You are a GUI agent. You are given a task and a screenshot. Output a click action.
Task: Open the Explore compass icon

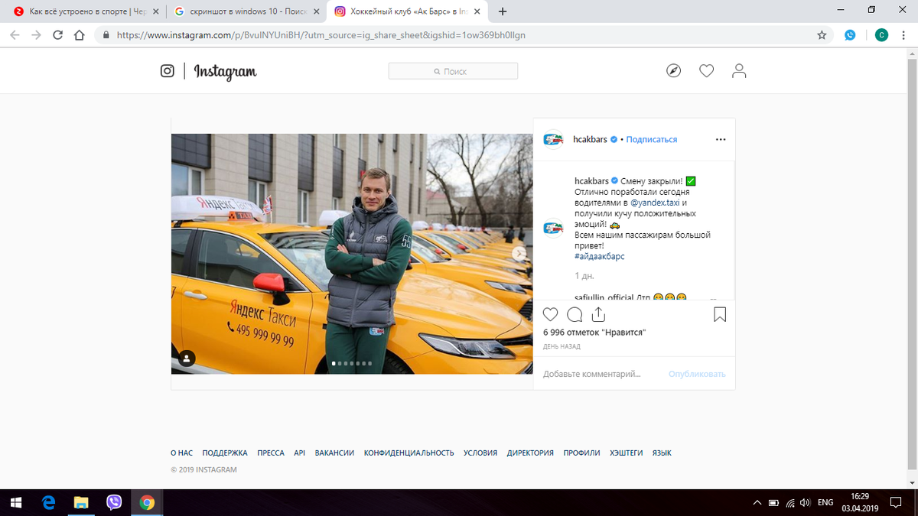click(x=673, y=71)
